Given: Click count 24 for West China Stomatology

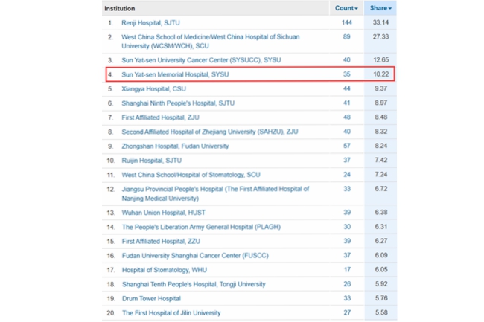Looking at the screenshot, I should tap(347, 175).
